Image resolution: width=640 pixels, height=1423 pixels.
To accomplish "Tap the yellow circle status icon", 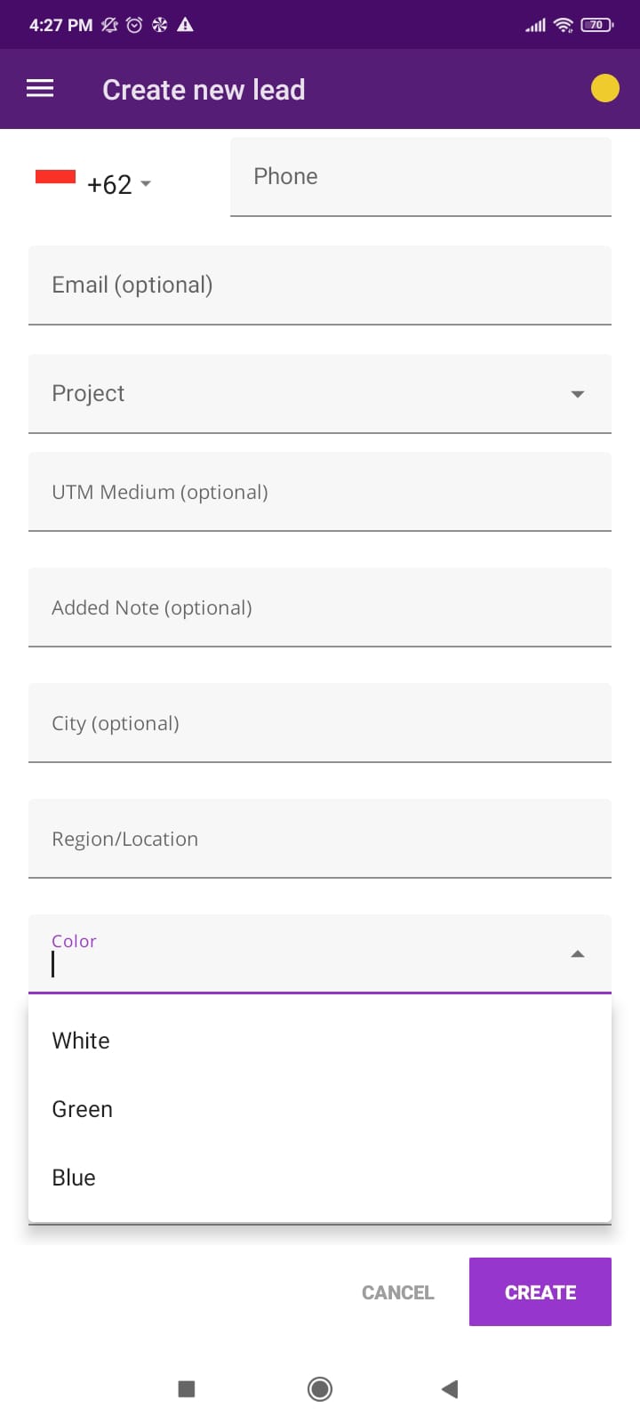I will 605,89.
